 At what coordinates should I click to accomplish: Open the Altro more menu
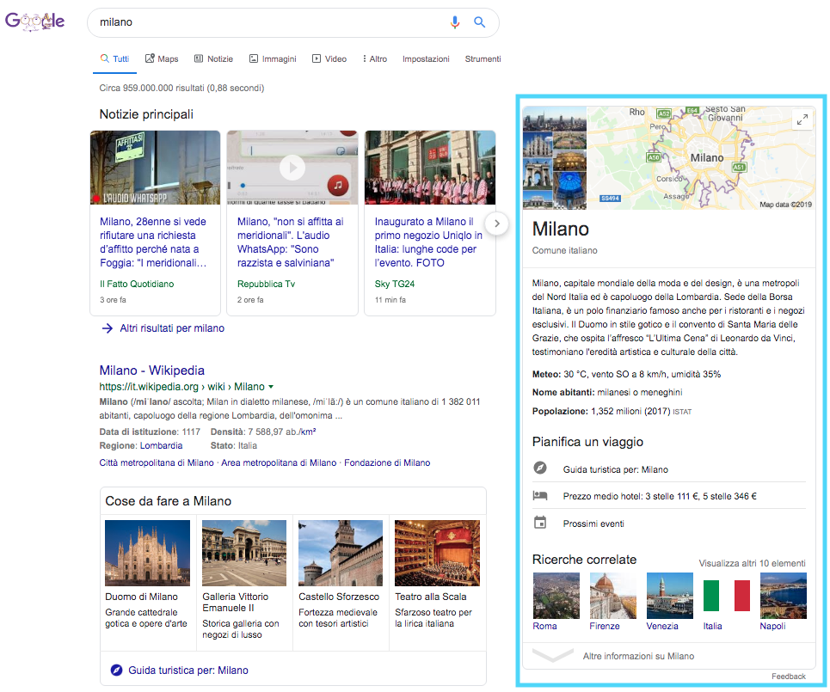coord(375,58)
